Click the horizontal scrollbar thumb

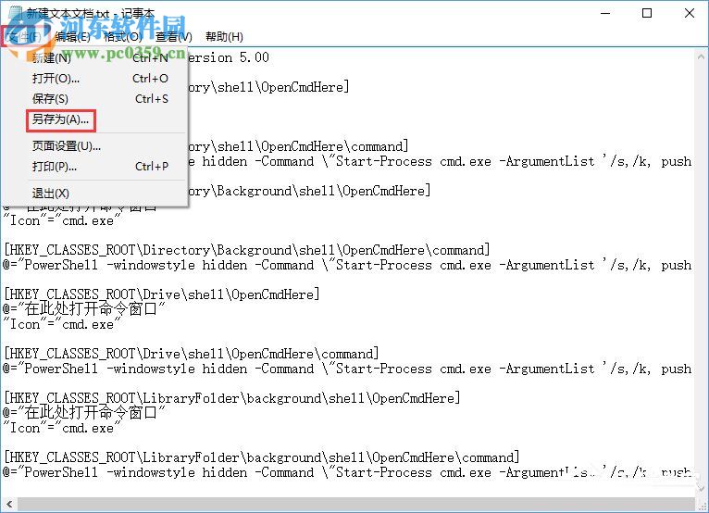click(x=355, y=504)
